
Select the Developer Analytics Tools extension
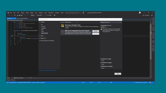[x=80, y=26]
